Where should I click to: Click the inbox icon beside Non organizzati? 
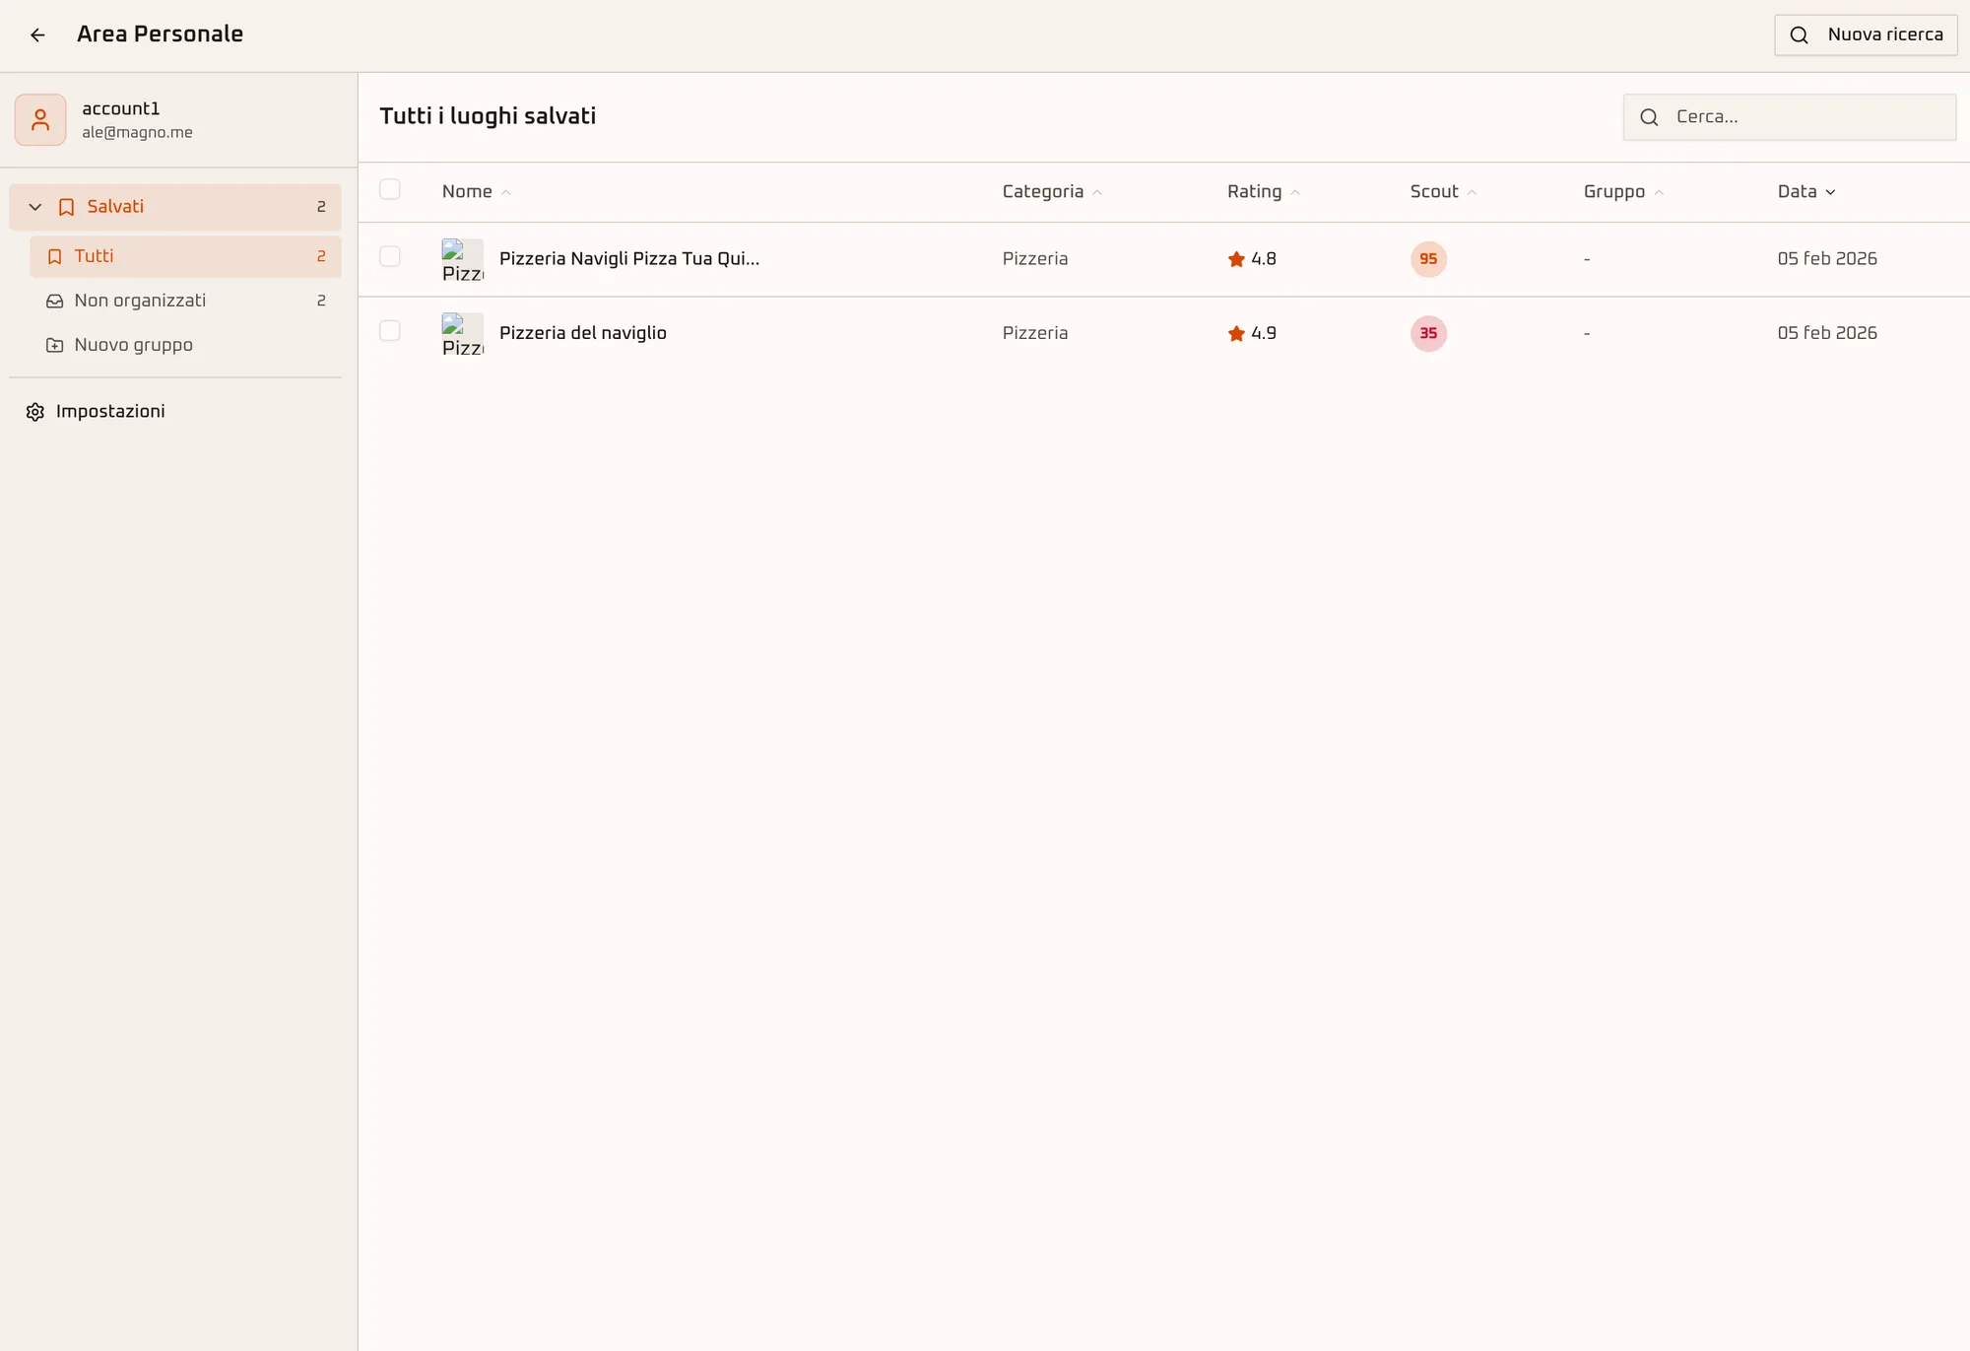coord(55,301)
